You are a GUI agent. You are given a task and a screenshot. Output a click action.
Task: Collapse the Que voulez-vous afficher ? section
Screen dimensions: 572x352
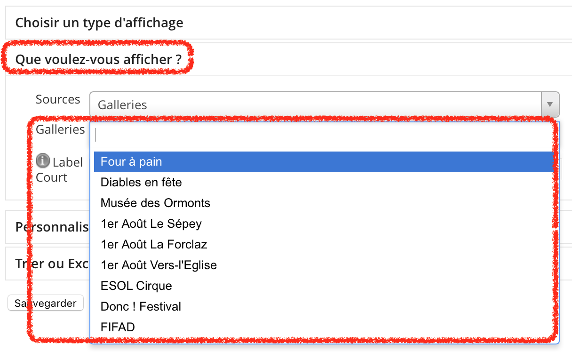tap(98, 60)
